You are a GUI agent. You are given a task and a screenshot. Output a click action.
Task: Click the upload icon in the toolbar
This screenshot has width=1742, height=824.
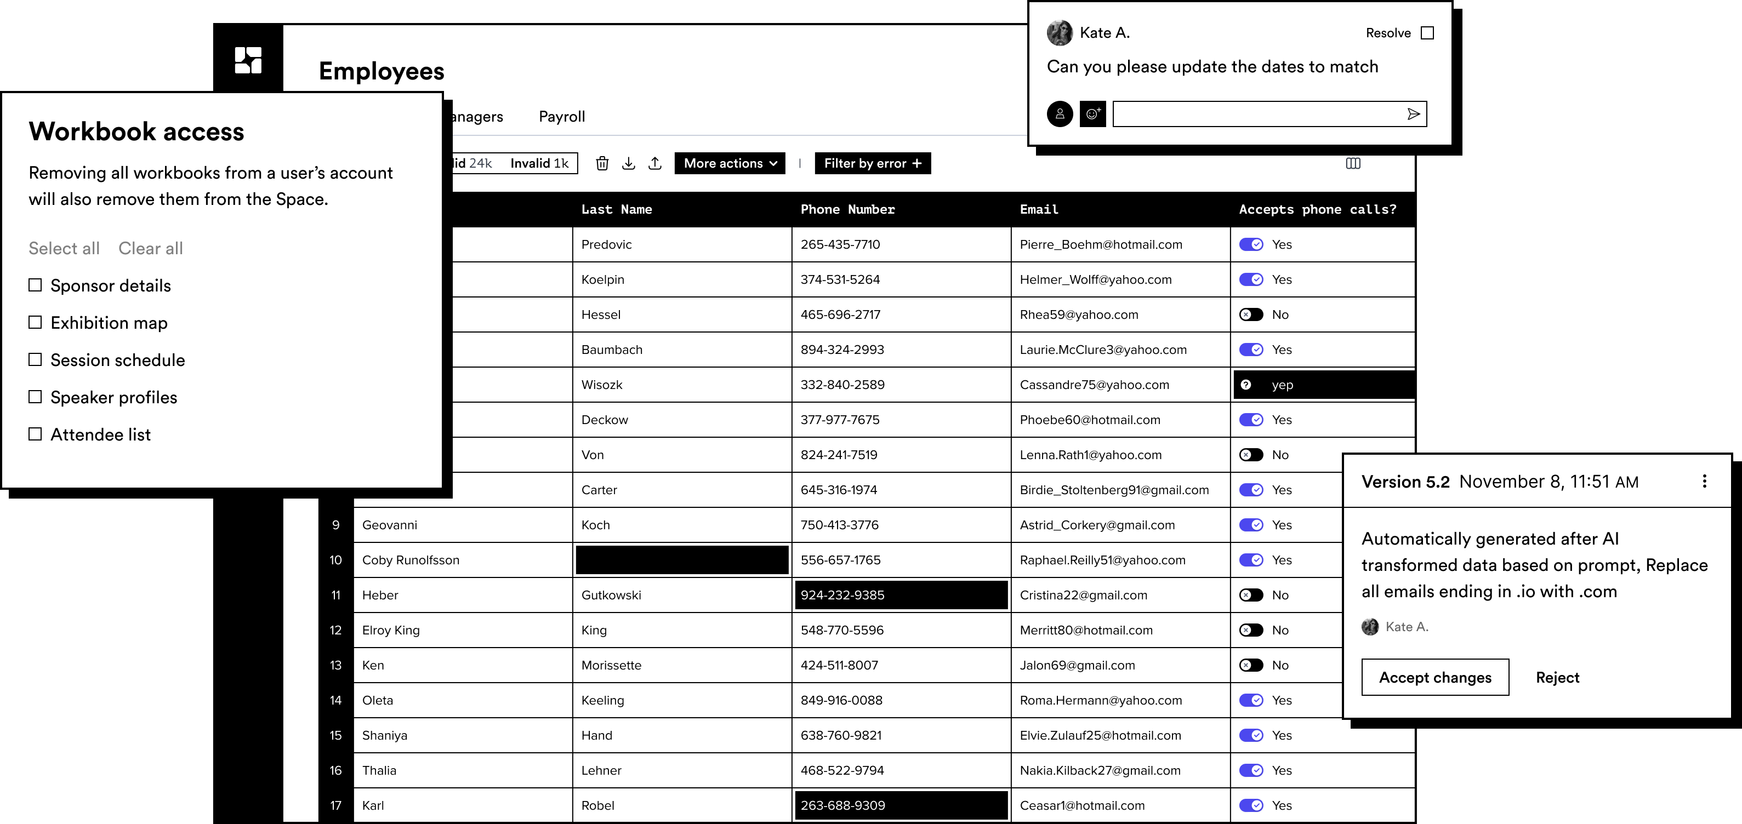click(654, 163)
